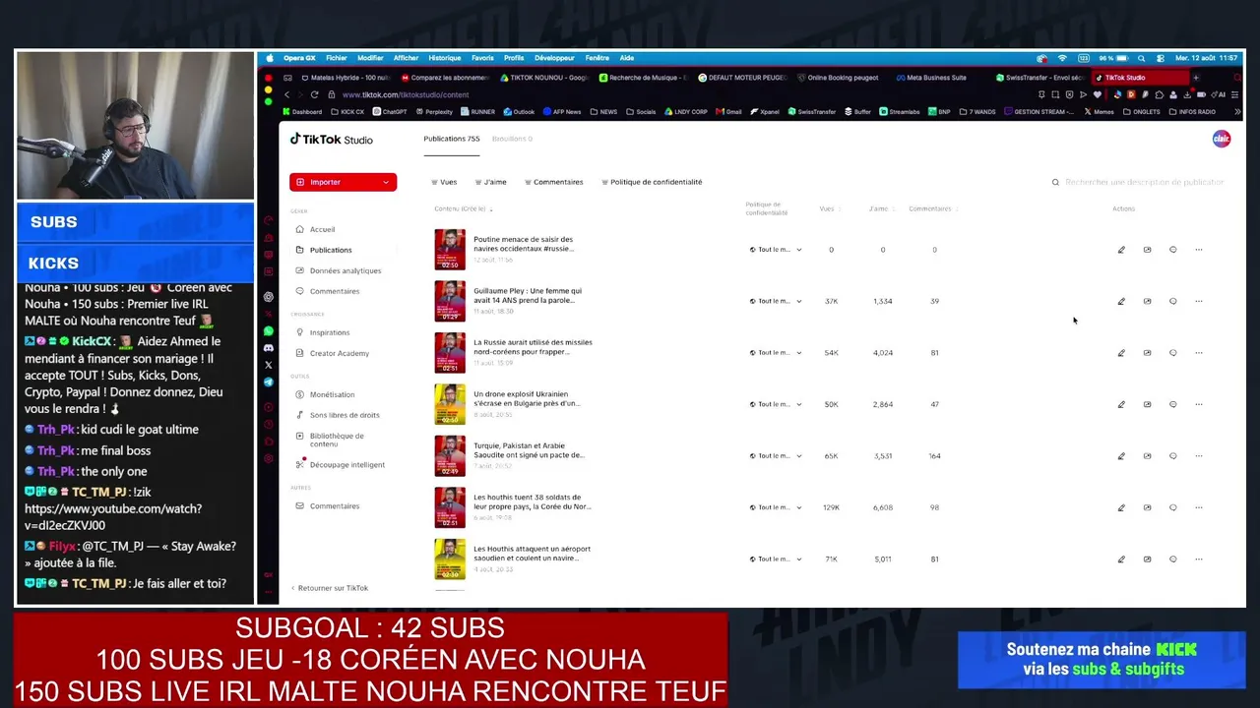Open more options for Poutine menace post

click(x=1198, y=250)
